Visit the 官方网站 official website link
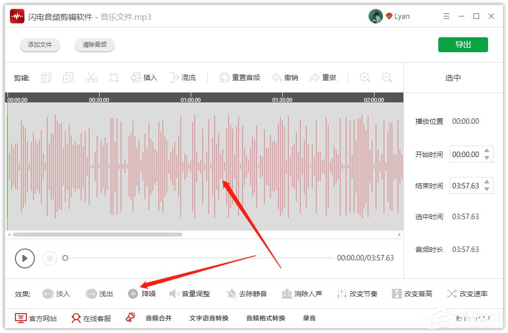Viewport: 508px width, 333px height. (37, 318)
